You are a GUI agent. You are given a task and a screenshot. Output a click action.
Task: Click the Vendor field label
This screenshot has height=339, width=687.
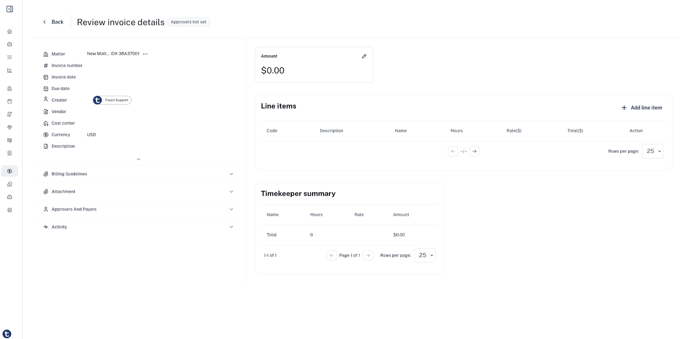(x=59, y=112)
